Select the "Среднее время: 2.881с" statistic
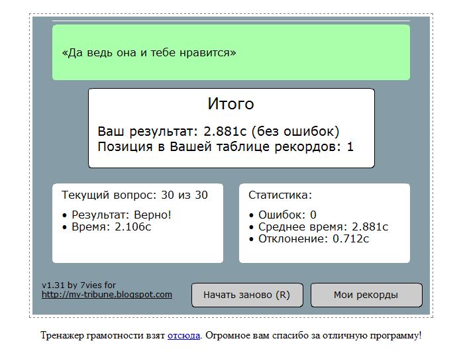Screen dimensions: 461x357 [323, 227]
